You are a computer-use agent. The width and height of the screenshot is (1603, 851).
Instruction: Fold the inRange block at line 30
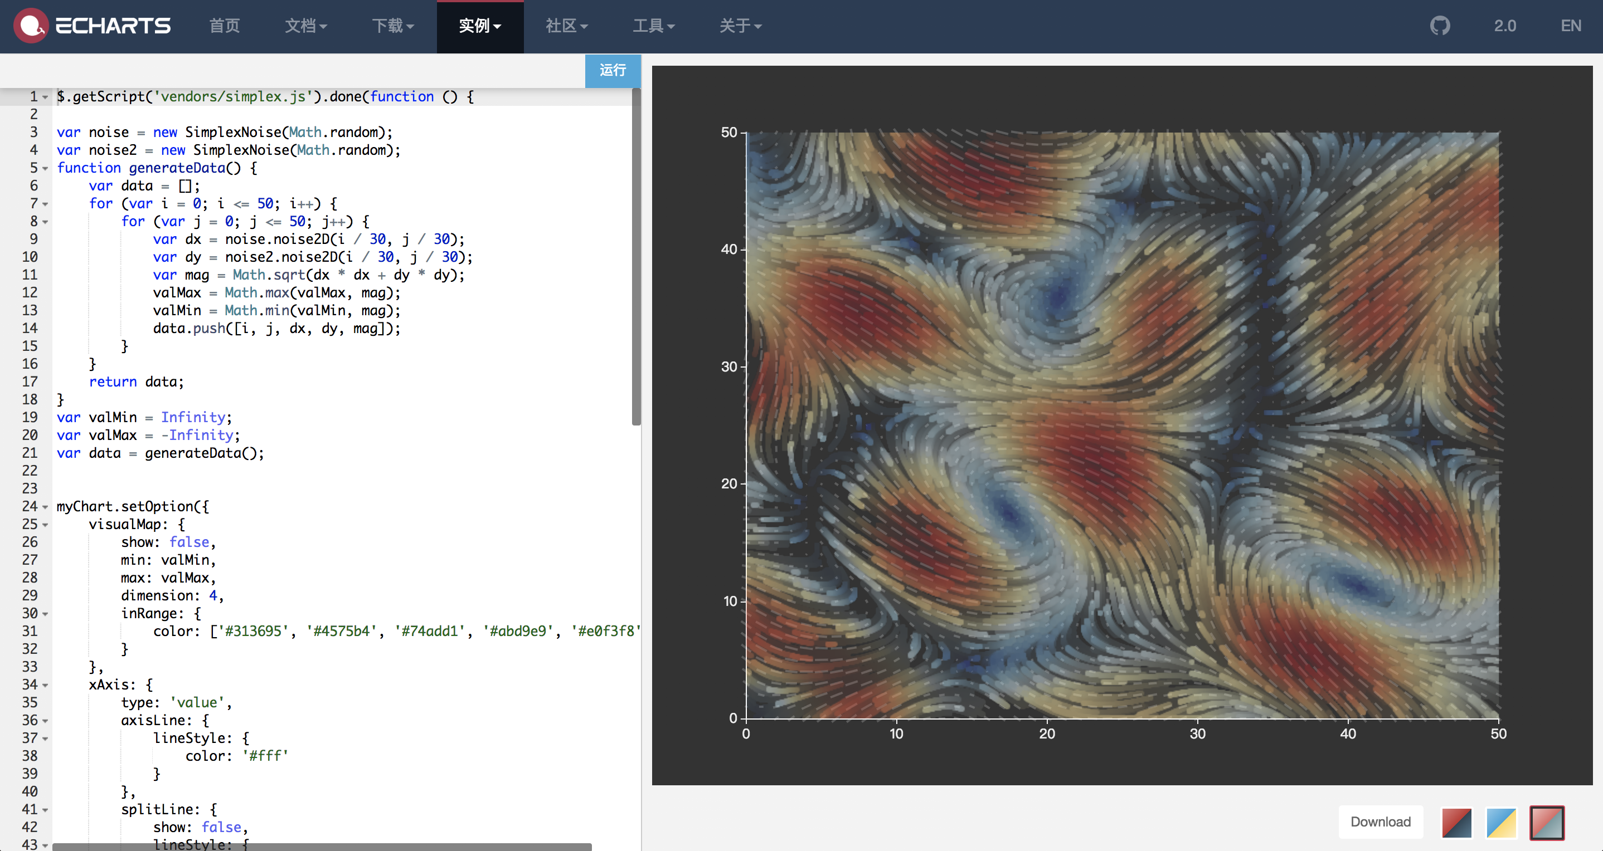(46, 614)
